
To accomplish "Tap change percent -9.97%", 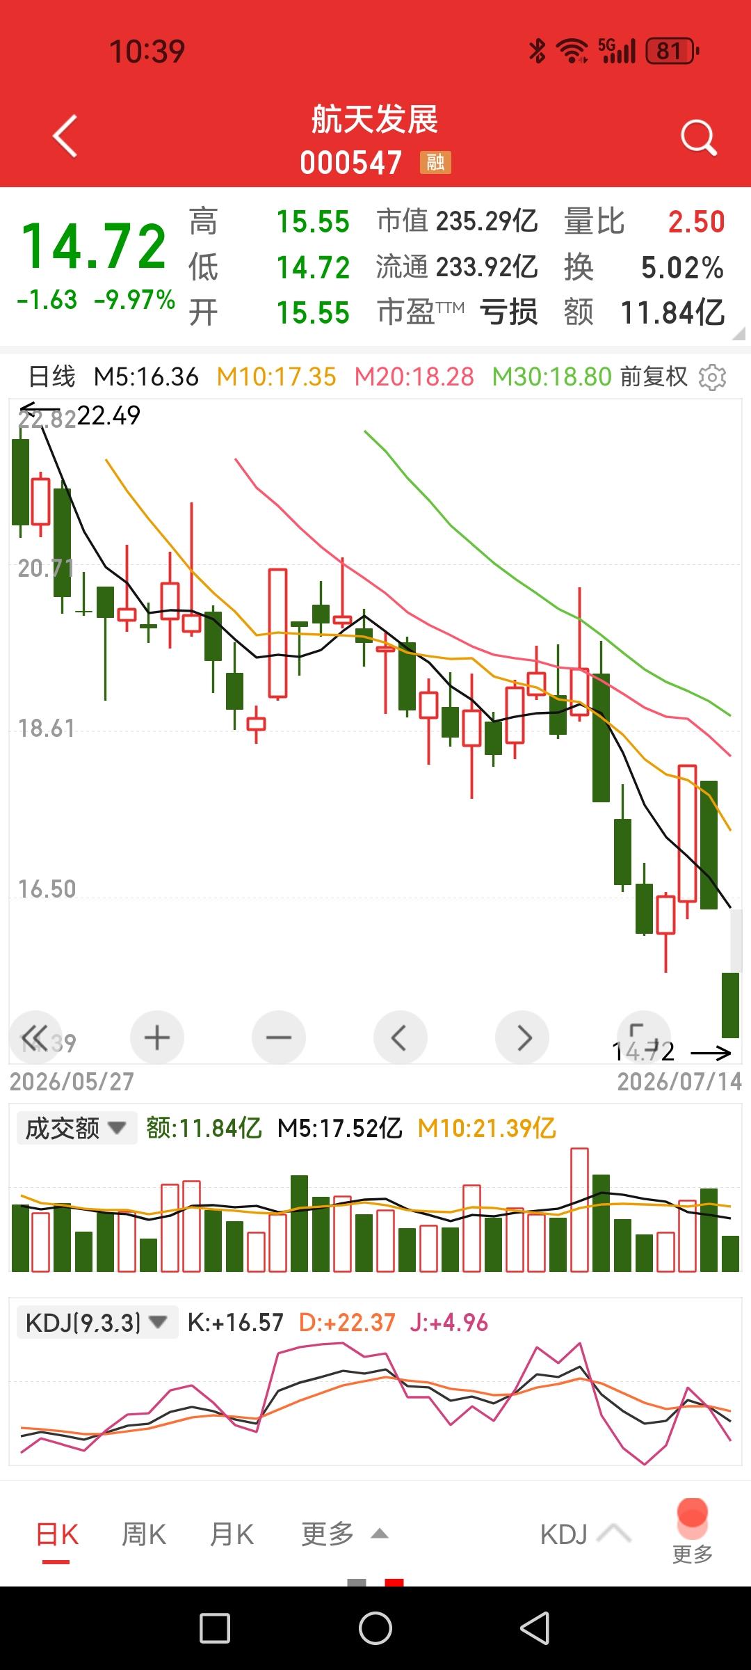I will tap(134, 300).
